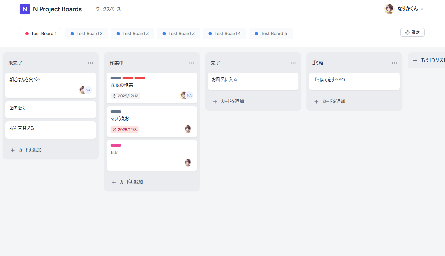
Task: Select the Test Board 5 tab
Action: pos(271,33)
